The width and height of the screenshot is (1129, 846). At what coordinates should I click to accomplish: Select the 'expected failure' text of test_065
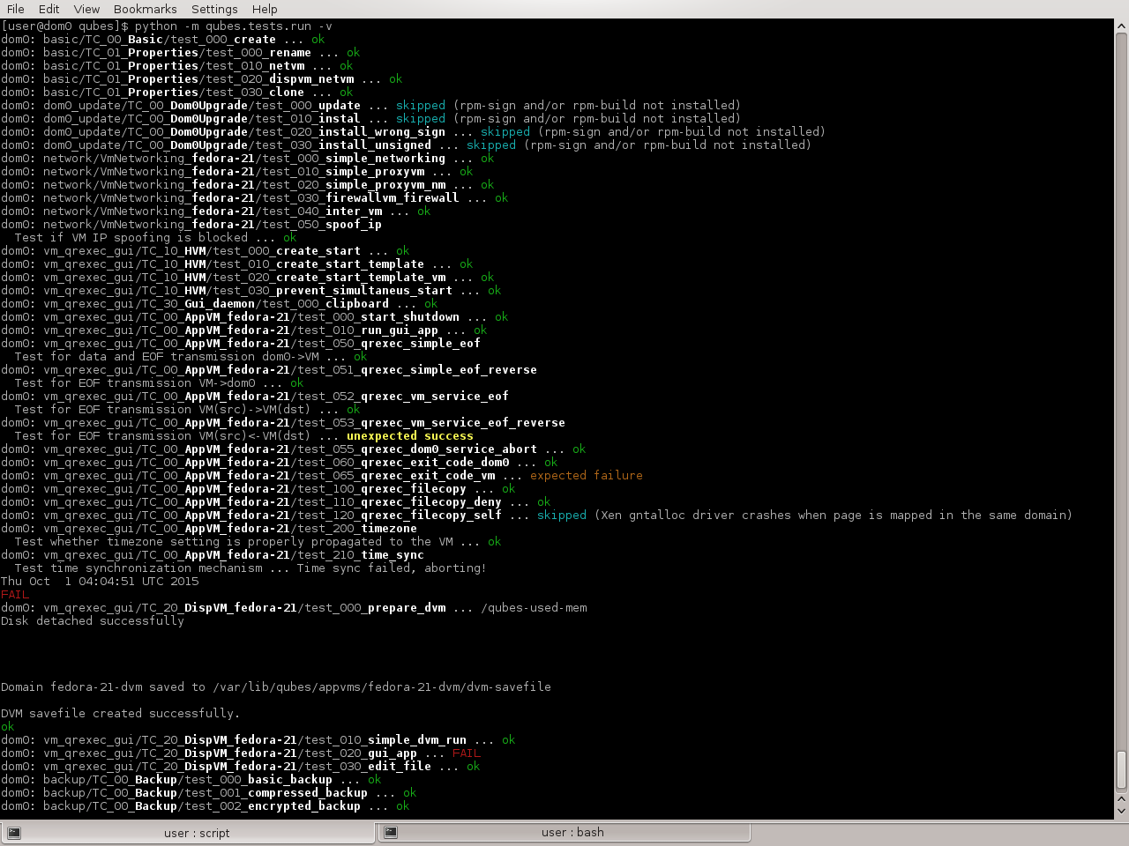pyautogui.click(x=586, y=475)
